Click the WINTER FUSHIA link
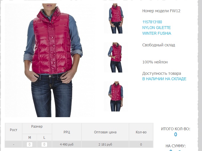The image size is (202, 151). click(157, 33)
